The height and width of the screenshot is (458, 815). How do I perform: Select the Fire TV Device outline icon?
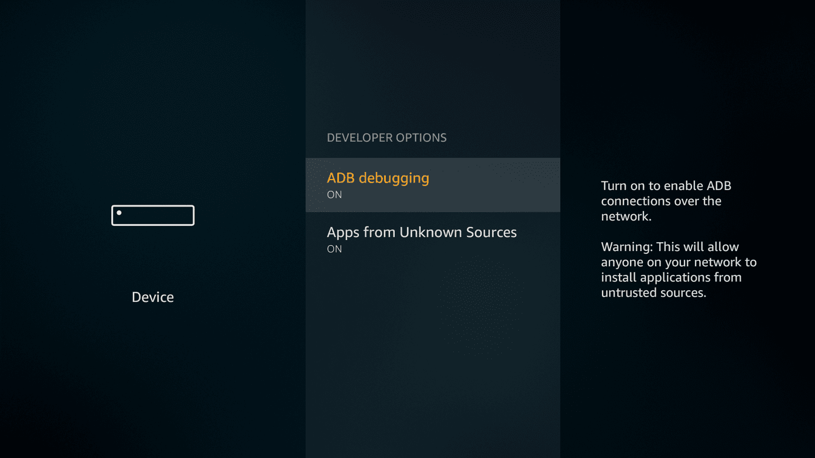pyautogui.click(x=153, y=215)
